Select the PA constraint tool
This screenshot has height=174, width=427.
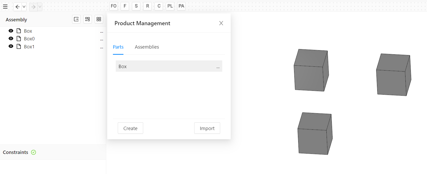tap(181, 6)
